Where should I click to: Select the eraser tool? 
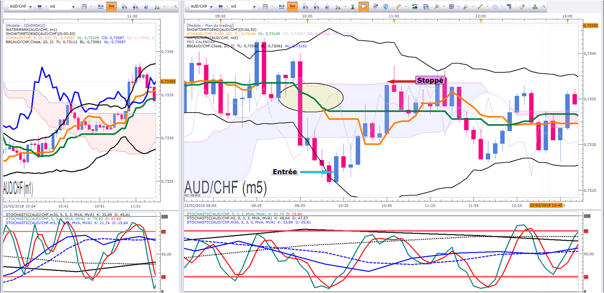tap(522, 6)
